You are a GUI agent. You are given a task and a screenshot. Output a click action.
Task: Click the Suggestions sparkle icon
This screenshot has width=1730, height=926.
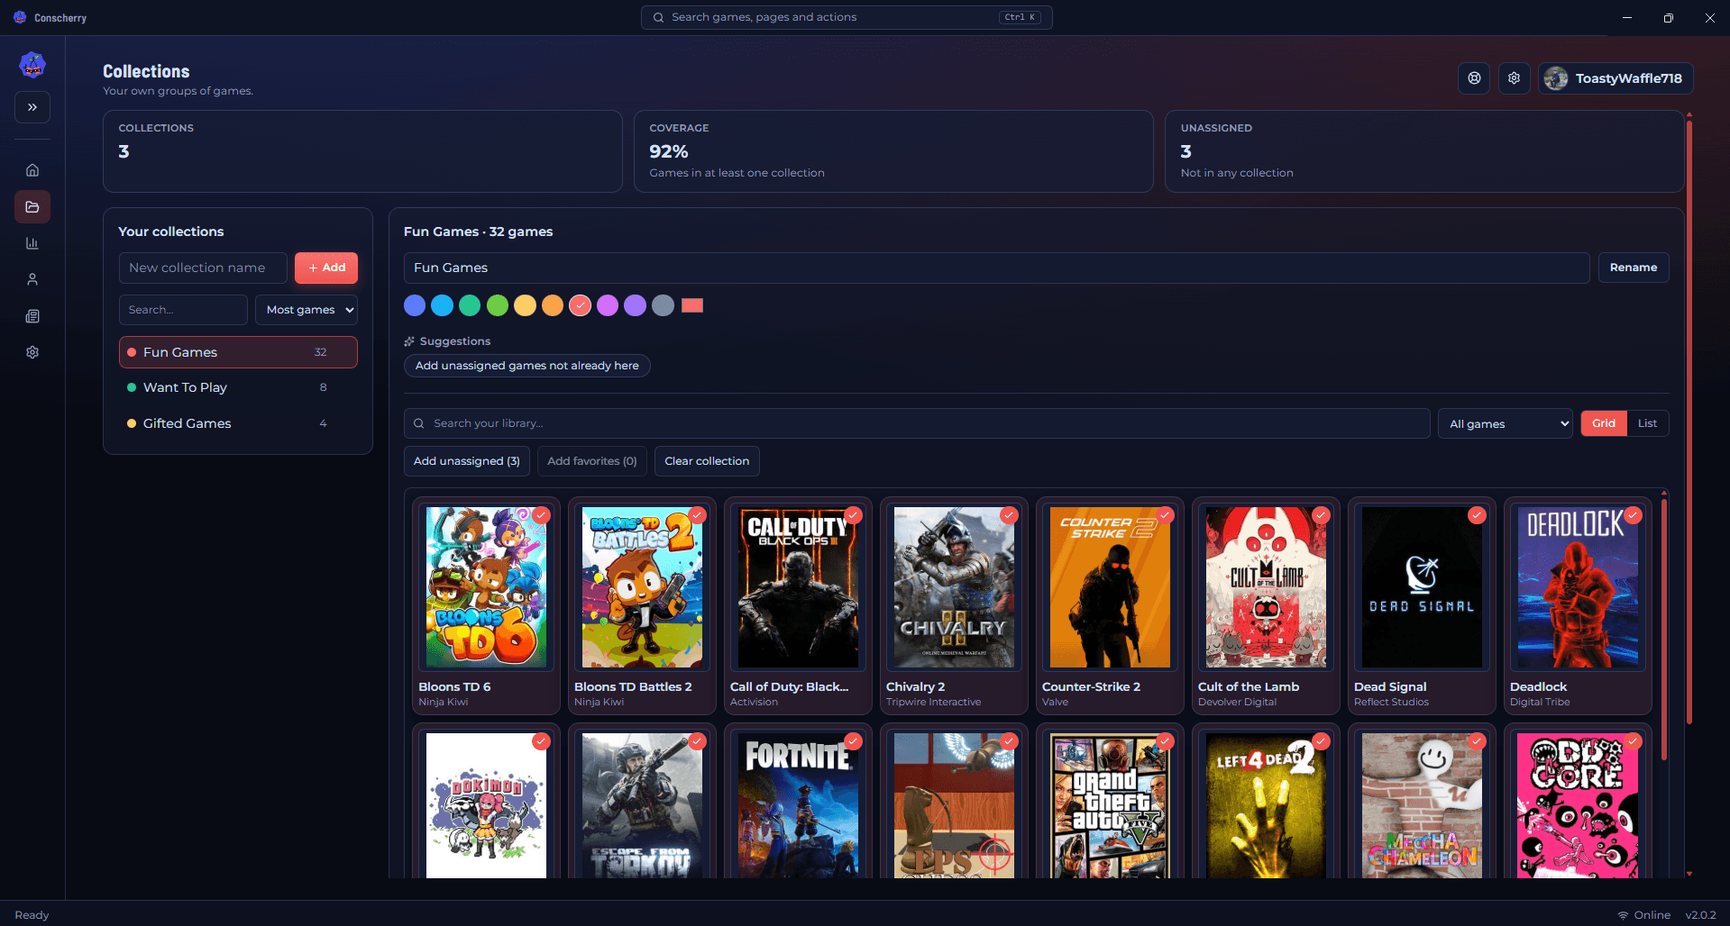point(409,341)
